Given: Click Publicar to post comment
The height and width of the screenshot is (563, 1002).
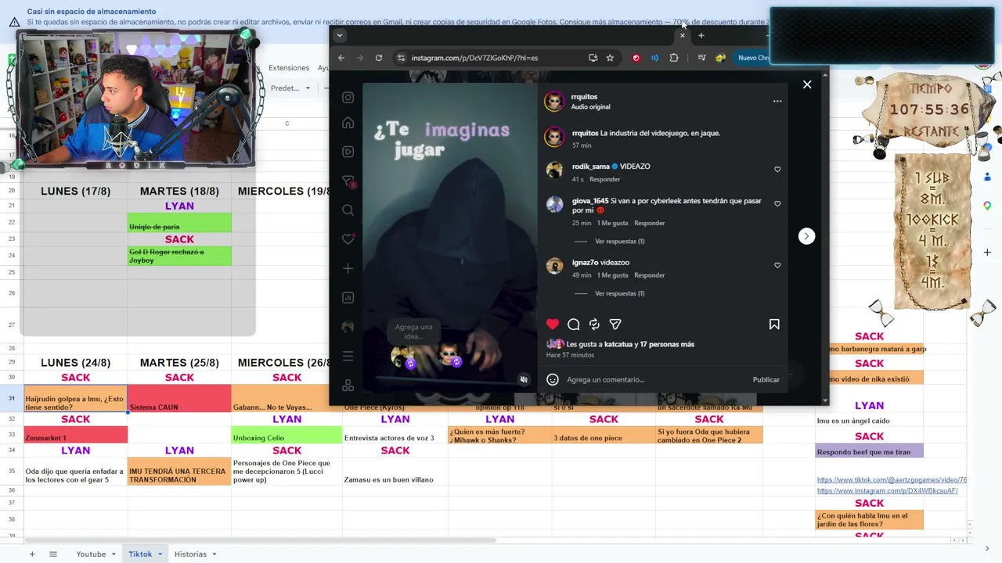Looking at the screenshot, I should pos(766,379).
